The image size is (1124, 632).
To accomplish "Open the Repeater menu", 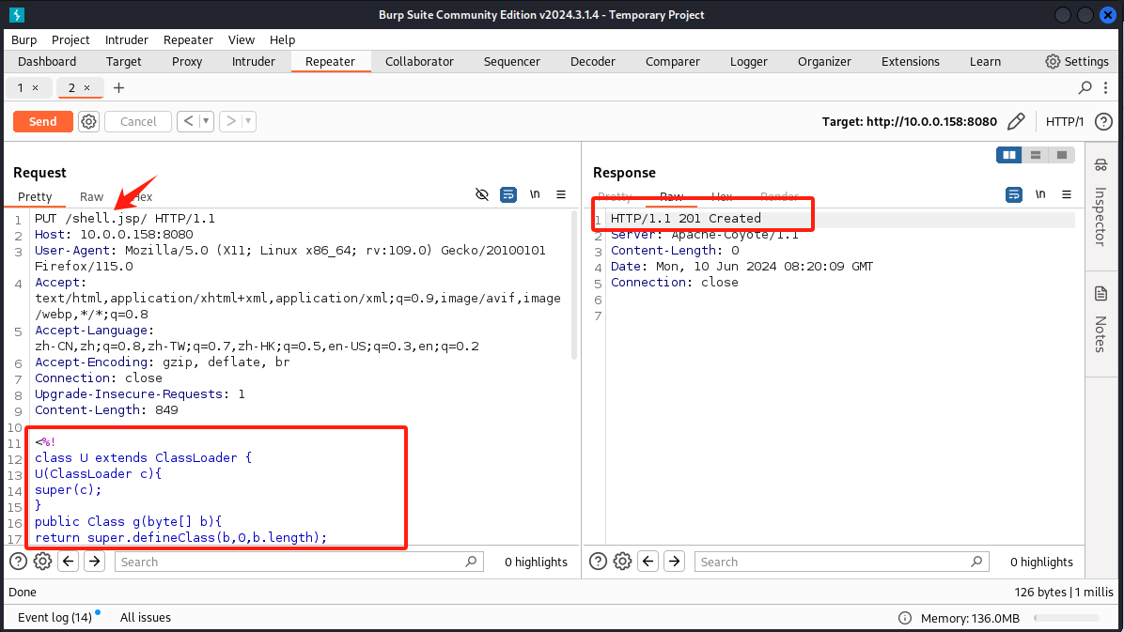I will click(x=188, y=40).
